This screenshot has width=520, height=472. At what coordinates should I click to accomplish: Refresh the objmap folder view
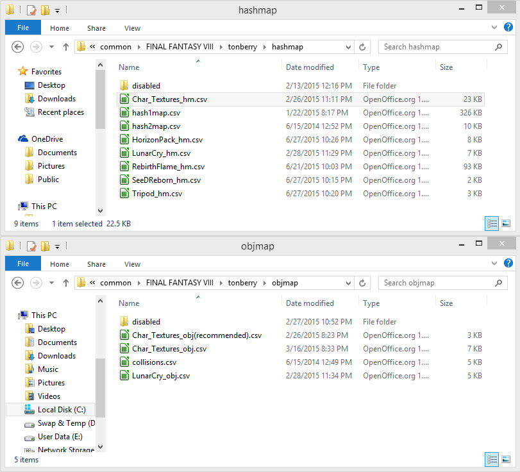click(x=362, y=283)
